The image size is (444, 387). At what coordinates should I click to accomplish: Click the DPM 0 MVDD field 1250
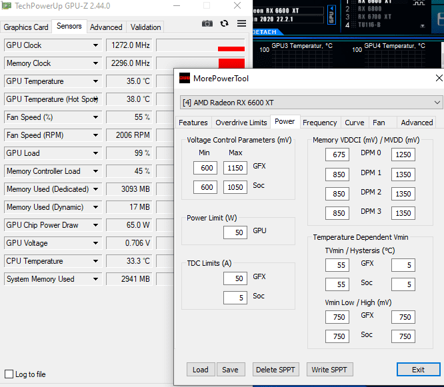(403, 155)
